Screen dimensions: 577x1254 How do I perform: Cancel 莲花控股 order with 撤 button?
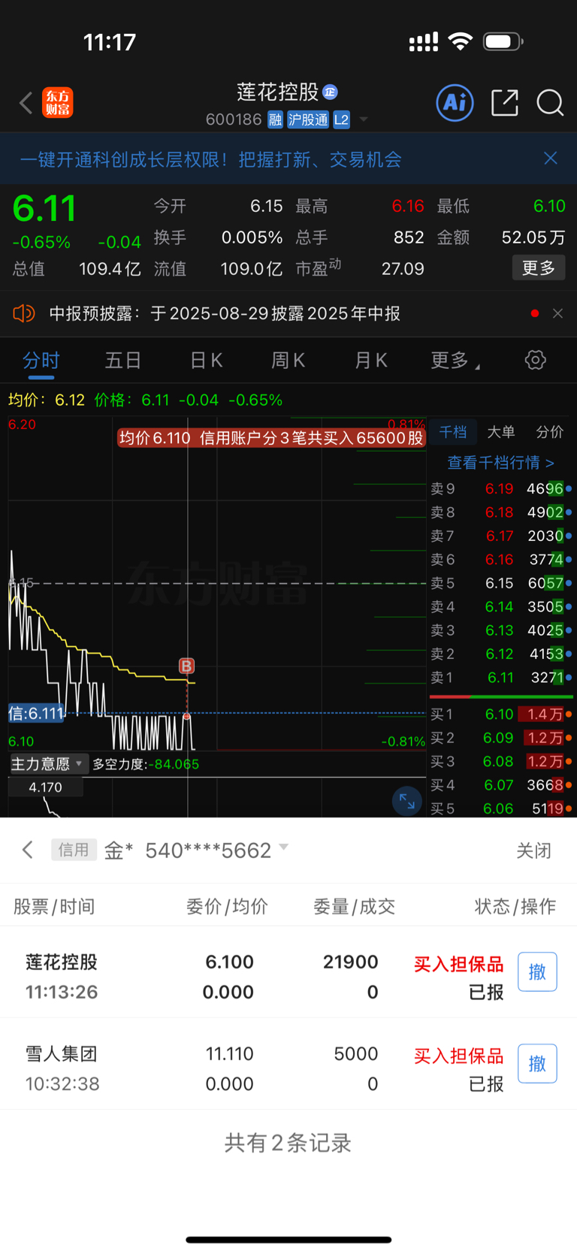pyautogui.click(x=537, y=971)
